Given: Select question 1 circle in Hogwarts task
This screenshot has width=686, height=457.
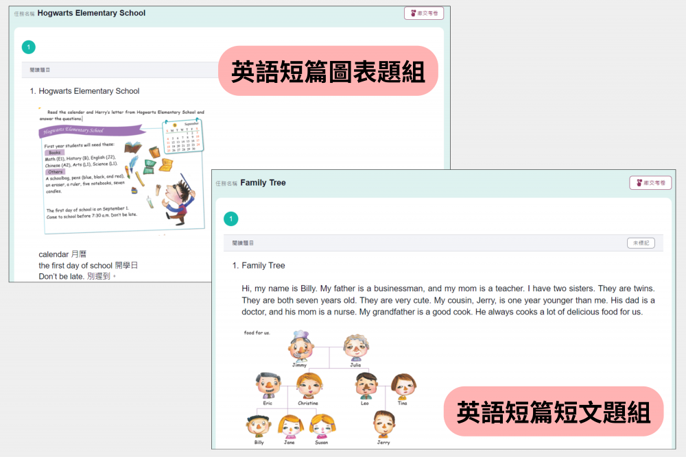Looking at the screenshot, I should pos(28,47).
